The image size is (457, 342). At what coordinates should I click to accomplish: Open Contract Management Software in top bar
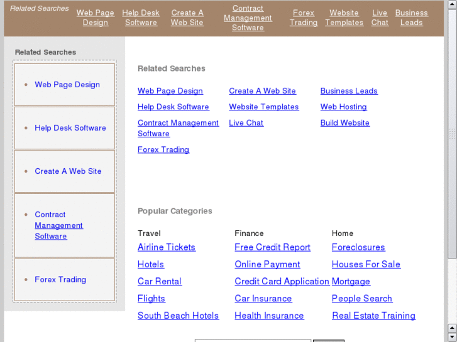click(x=248, y=18)
